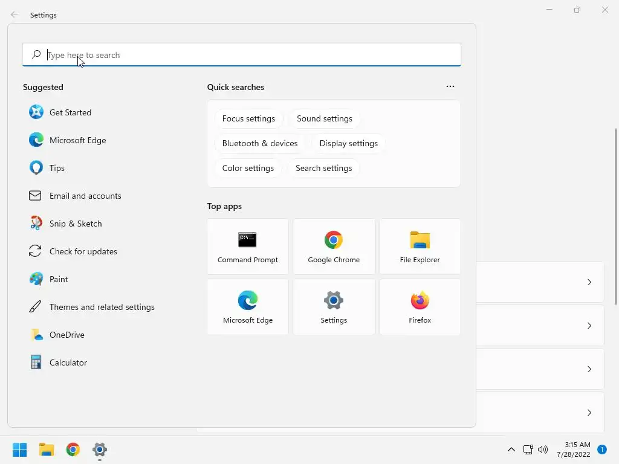
Task: Open the network icon in system tray
Action: click(x=528, y=449)
